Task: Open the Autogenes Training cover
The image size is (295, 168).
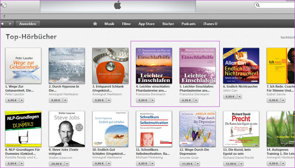Action: click(281, 129)
